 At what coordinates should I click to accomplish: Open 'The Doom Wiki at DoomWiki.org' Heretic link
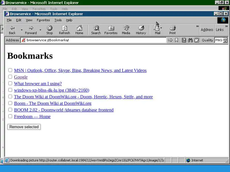pos(83,97)
